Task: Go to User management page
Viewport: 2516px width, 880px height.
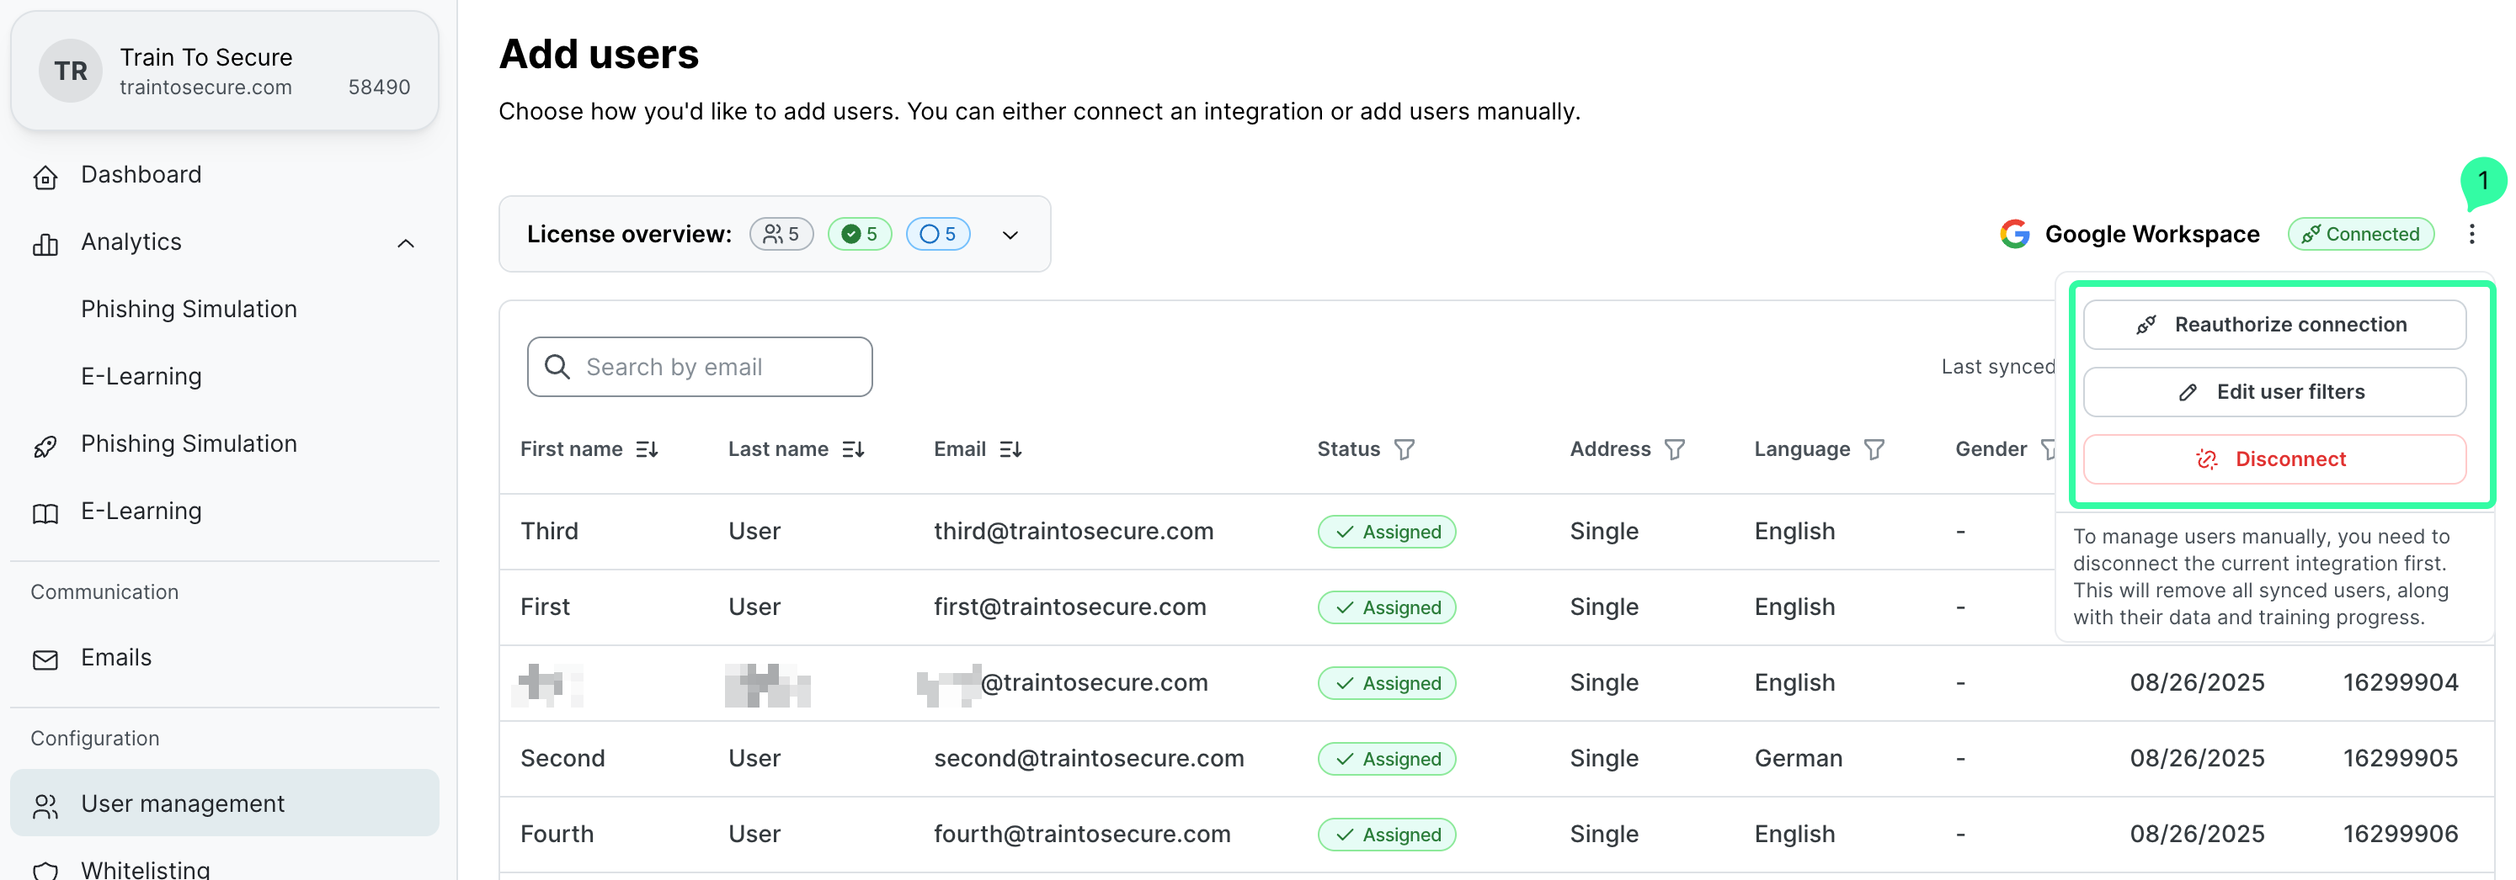Action: 183,804
